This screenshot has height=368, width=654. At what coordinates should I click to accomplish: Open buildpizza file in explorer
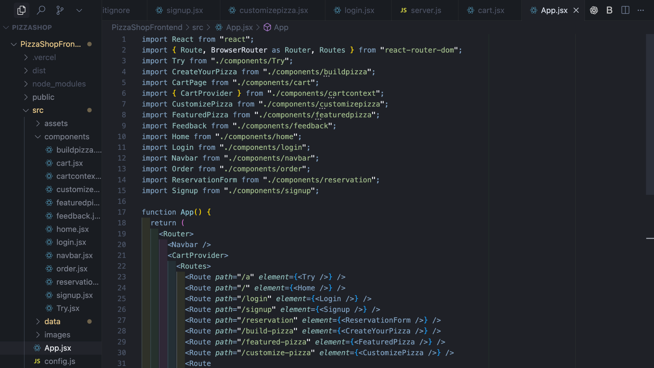pos(51,150)
